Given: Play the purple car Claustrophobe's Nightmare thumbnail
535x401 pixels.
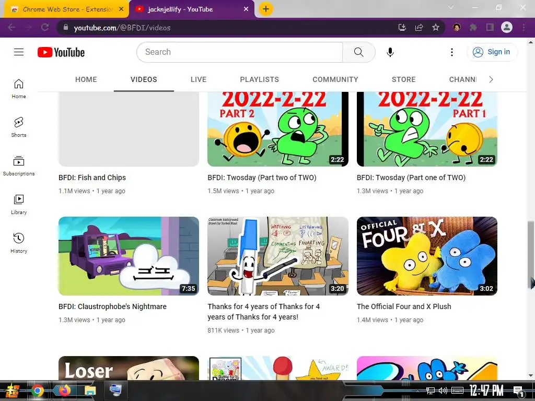Looking at the screenshot, I should [129, 256].
